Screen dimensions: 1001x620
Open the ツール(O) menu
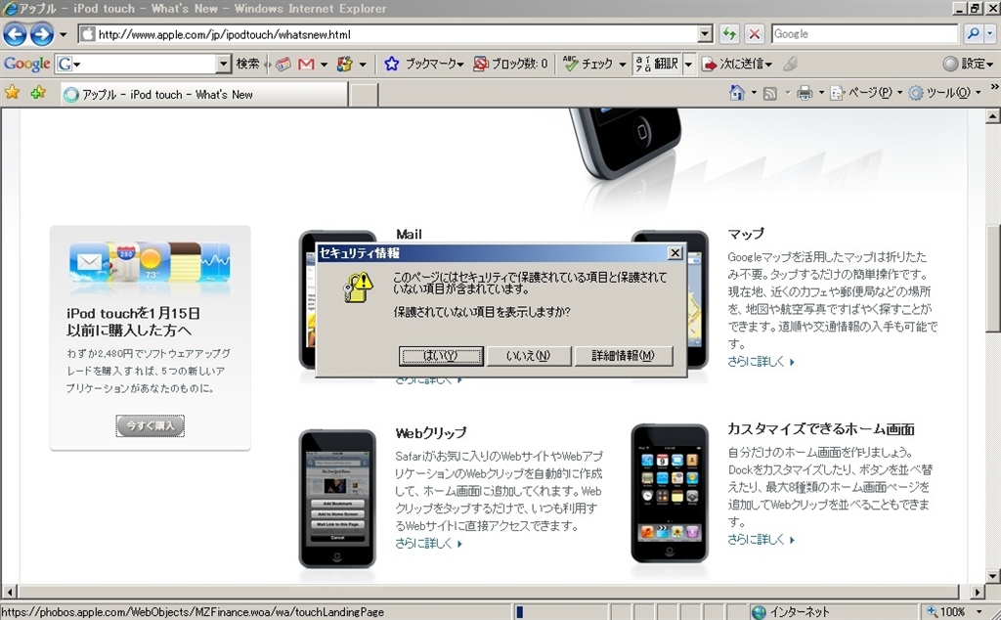(945, 93)
